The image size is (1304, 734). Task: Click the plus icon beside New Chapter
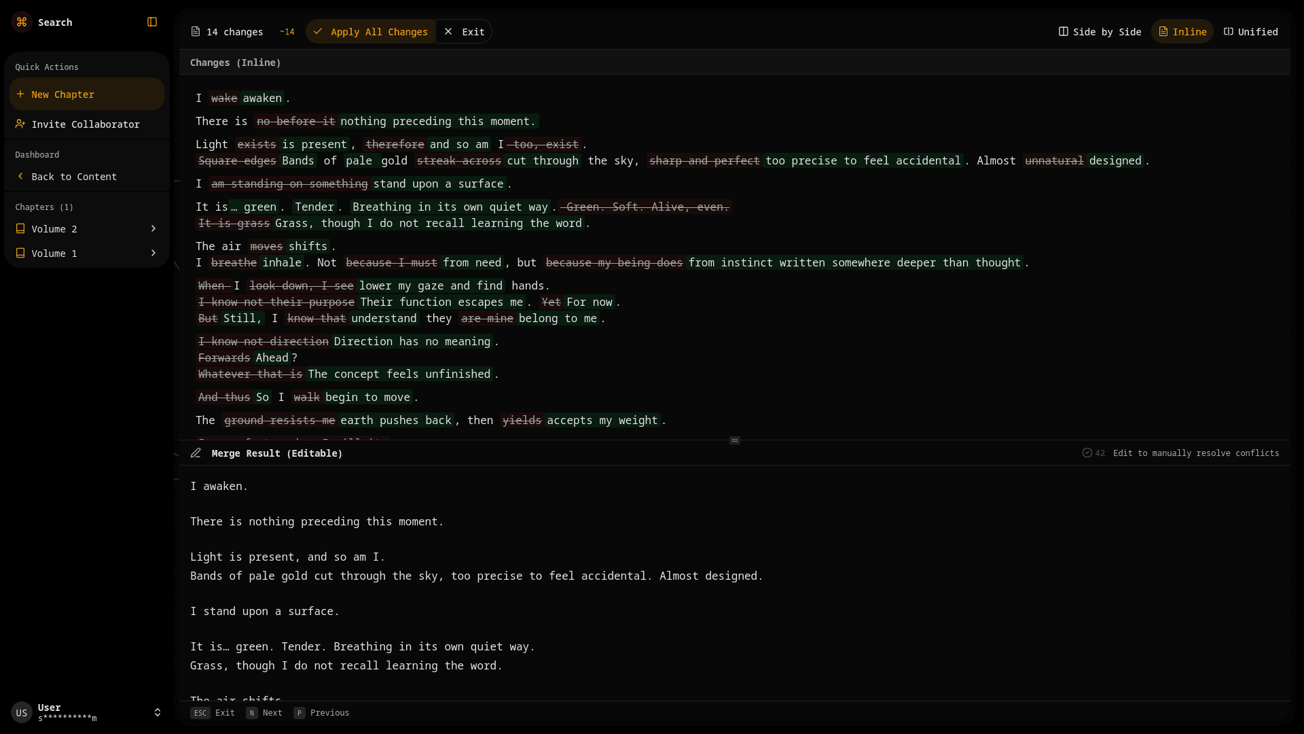pos(21,94)
